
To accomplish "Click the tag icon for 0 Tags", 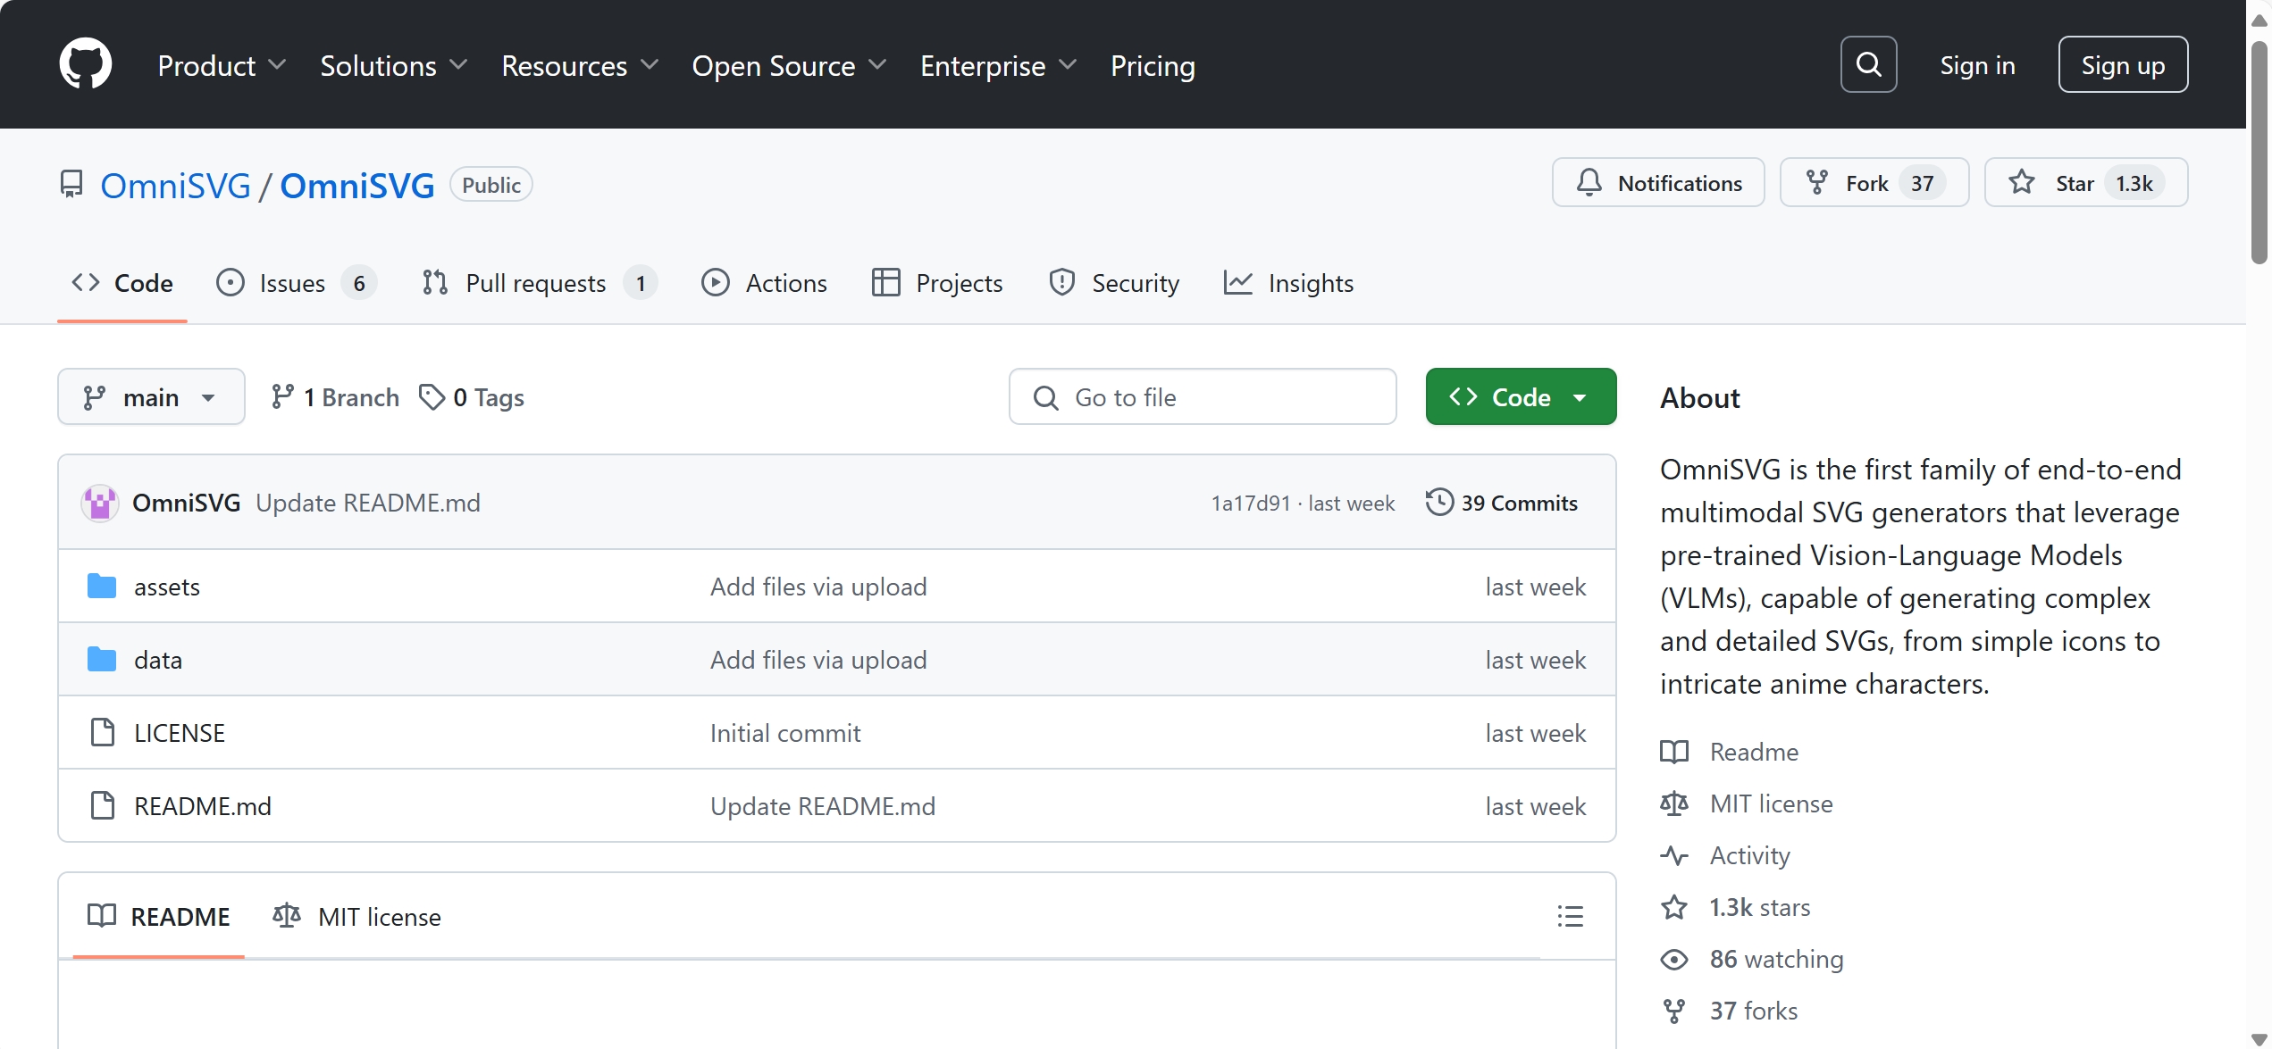I will 432,397.
